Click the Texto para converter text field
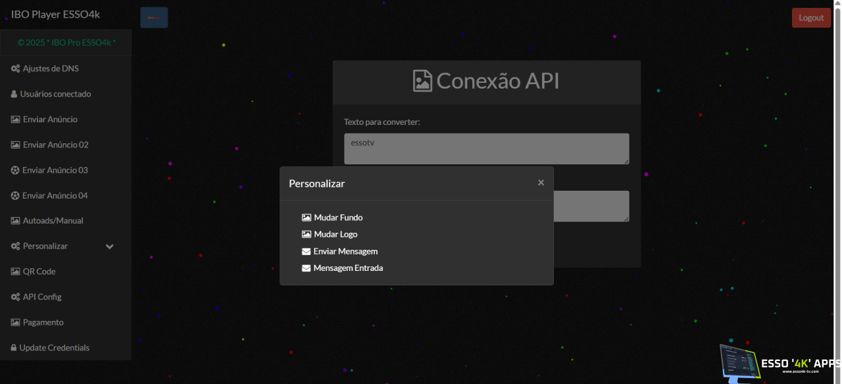The width and height of the screenshot is (842, 384). click(486, 149)
